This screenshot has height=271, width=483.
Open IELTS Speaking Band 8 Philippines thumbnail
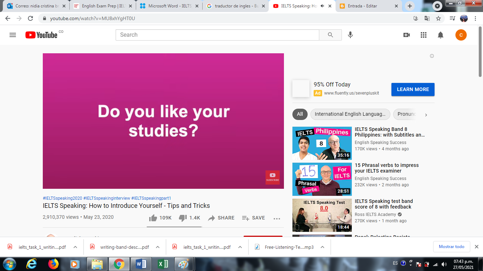tap(322, 144)
